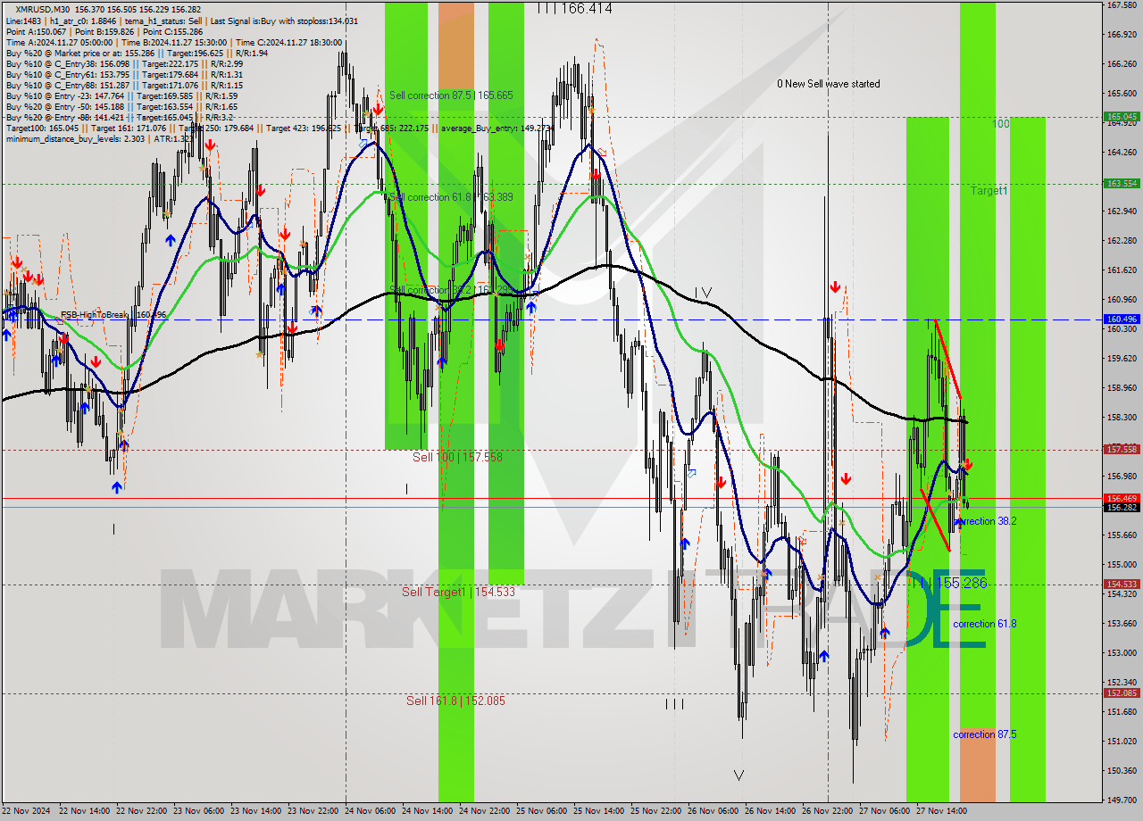This screenshot has height=821, width=1143.
Task: Click the red 154.533 price tag
Action: click(x=1122, y=585)
